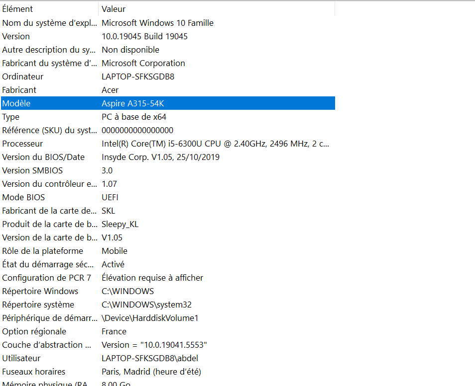Click the Acer manufacturer value
Image resolution: width=475 pixels, height=386 pixels.
(110, 90)
